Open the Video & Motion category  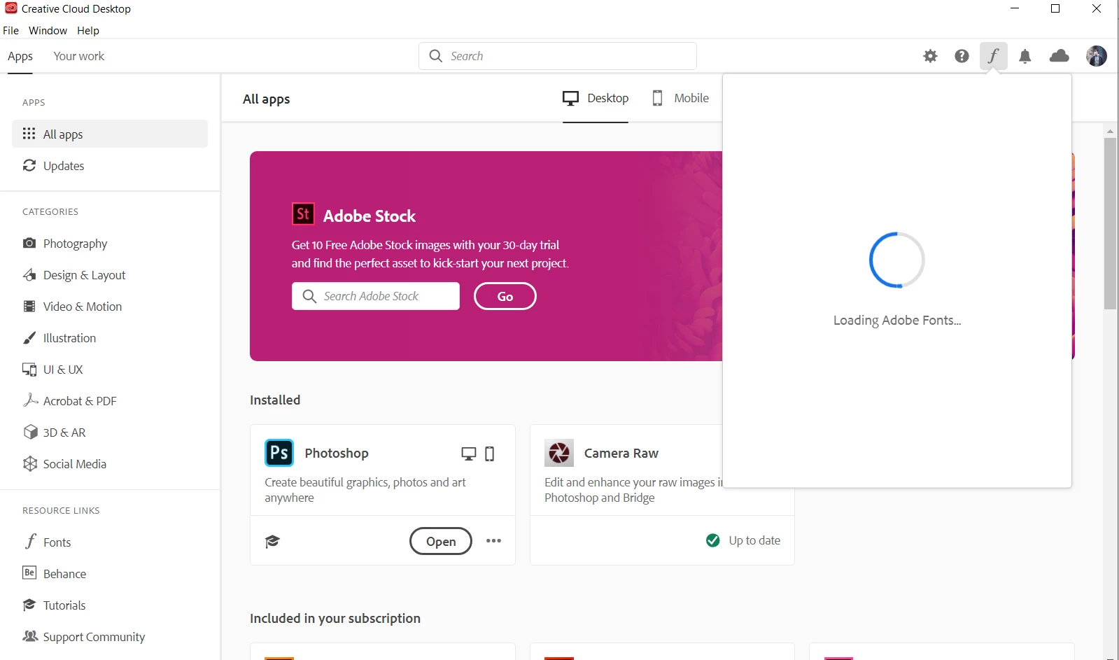pos(110,307)
